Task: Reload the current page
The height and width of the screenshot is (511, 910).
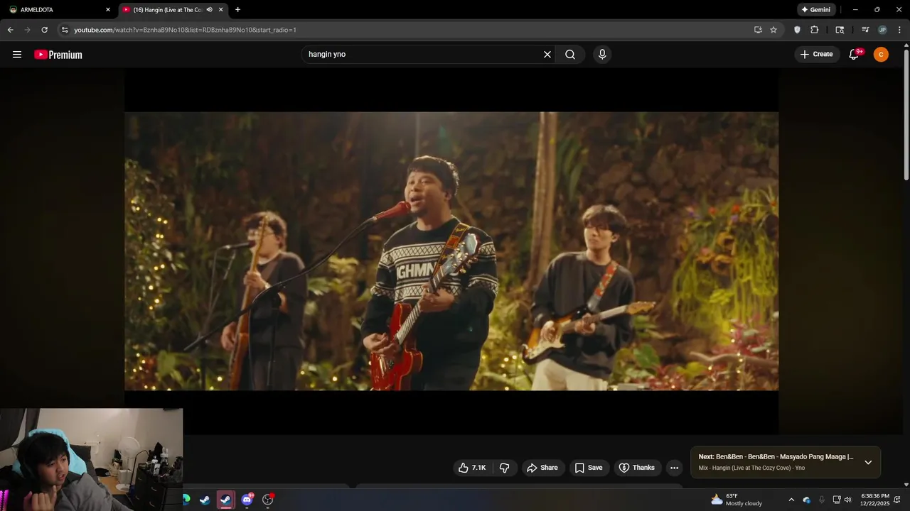Action: (x=44, y=30)
